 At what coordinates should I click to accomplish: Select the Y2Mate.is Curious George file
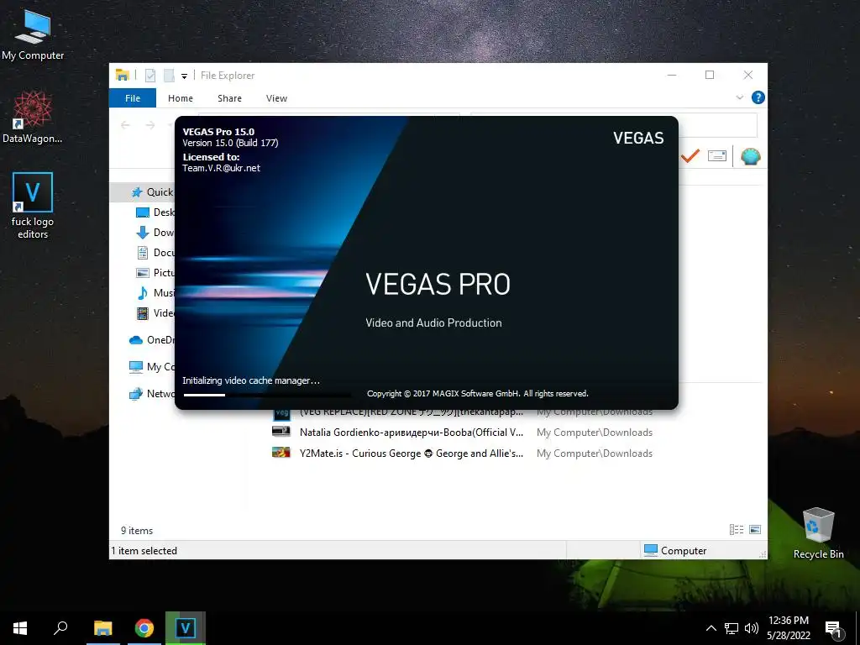[x=412, y=454]
